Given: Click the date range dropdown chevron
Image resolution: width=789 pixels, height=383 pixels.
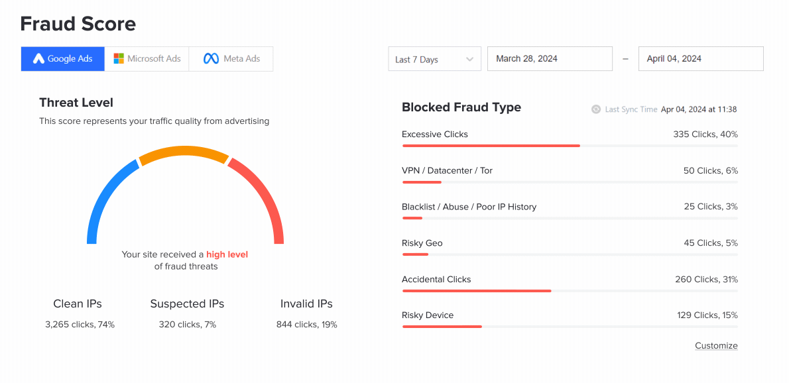Looking at the screenshot, I should coord(469,59).
